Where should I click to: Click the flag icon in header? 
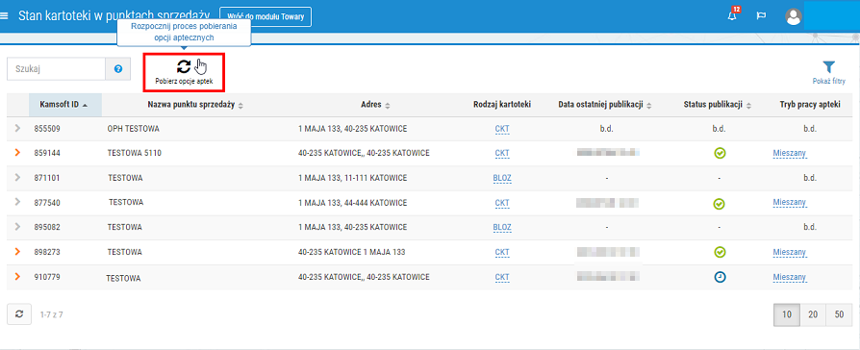coord(761,16)
